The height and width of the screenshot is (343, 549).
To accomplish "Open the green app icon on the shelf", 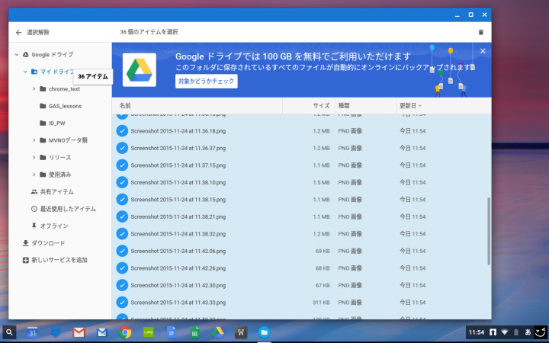I will 149,332.
